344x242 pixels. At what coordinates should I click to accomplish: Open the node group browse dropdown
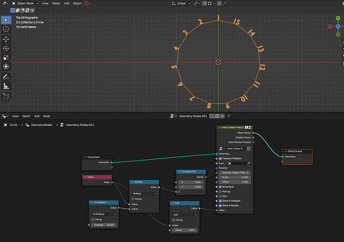tap(173, 116)
